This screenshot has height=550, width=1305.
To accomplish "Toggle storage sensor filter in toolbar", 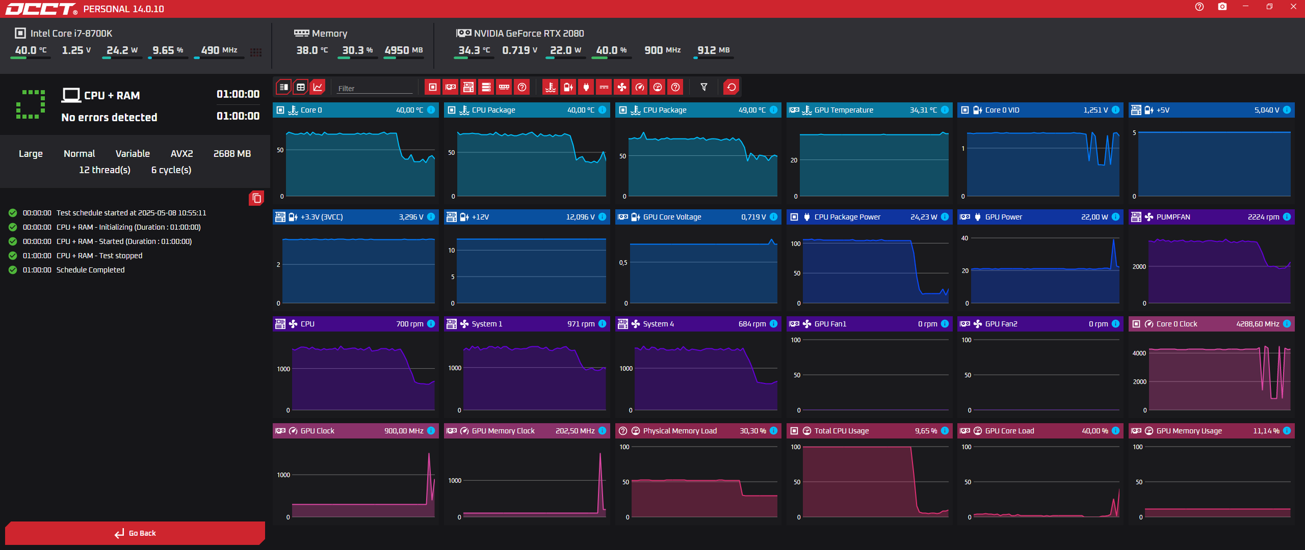I will (486, 87).
